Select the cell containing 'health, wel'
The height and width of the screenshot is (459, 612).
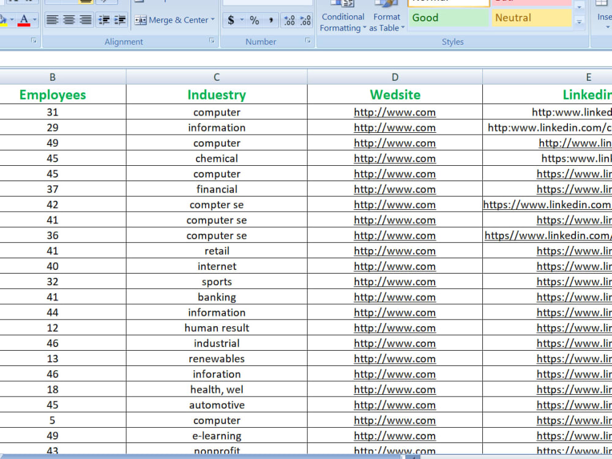217,389
